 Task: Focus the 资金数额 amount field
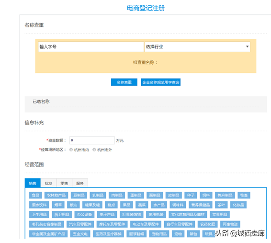92,140
